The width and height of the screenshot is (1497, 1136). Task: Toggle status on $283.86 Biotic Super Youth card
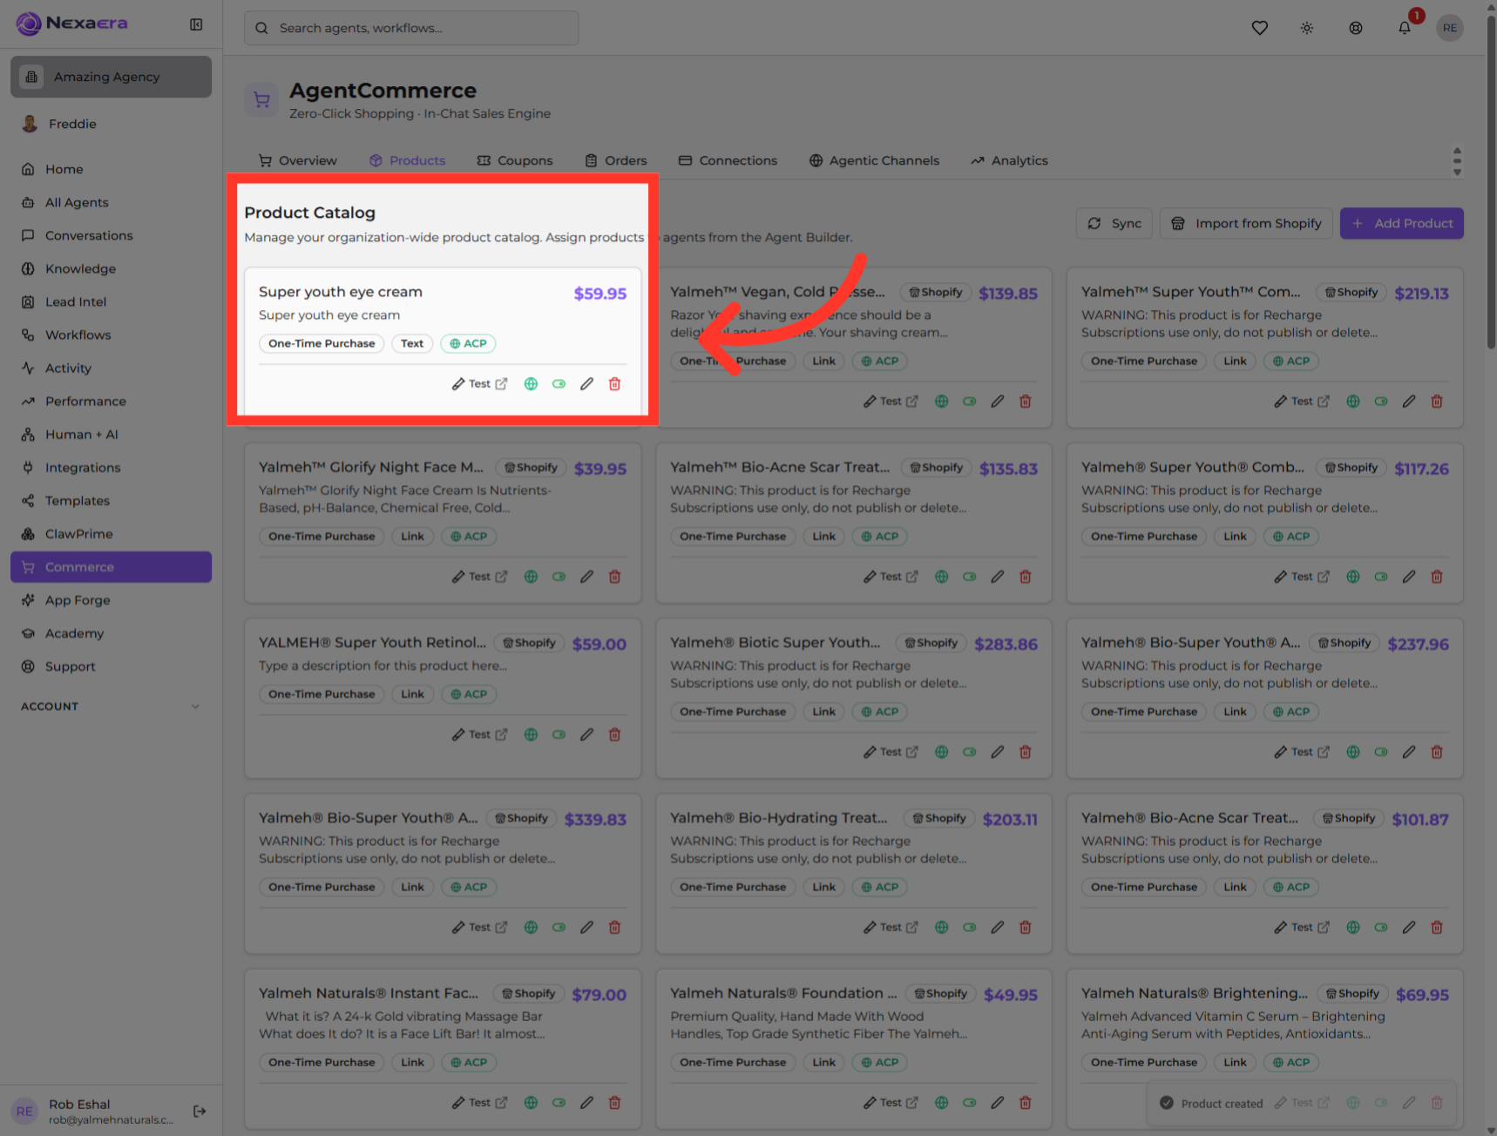click(970, 752)
